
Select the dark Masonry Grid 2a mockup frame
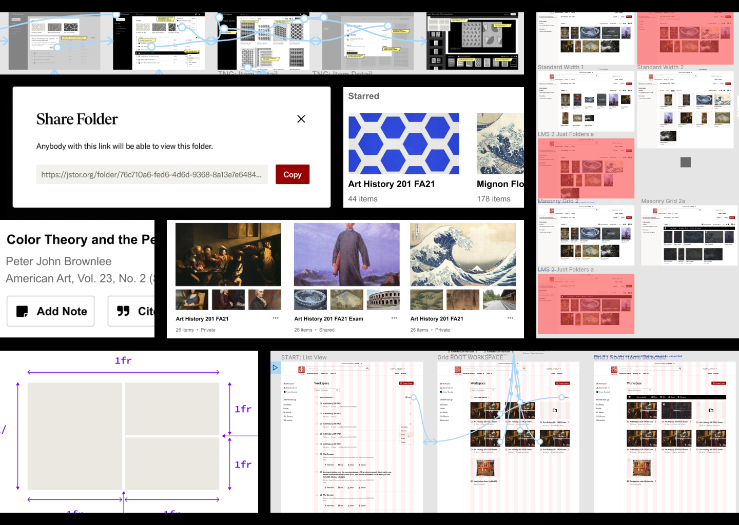[689, 235]
